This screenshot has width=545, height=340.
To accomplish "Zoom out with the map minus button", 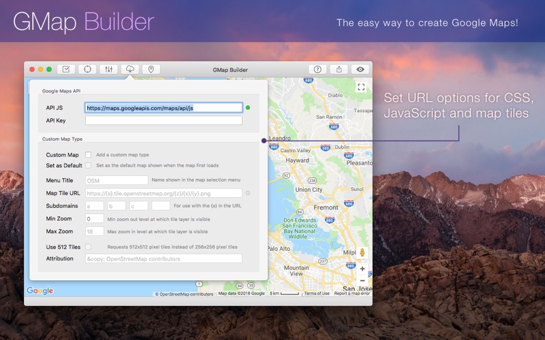I will (x=362, y=280).
